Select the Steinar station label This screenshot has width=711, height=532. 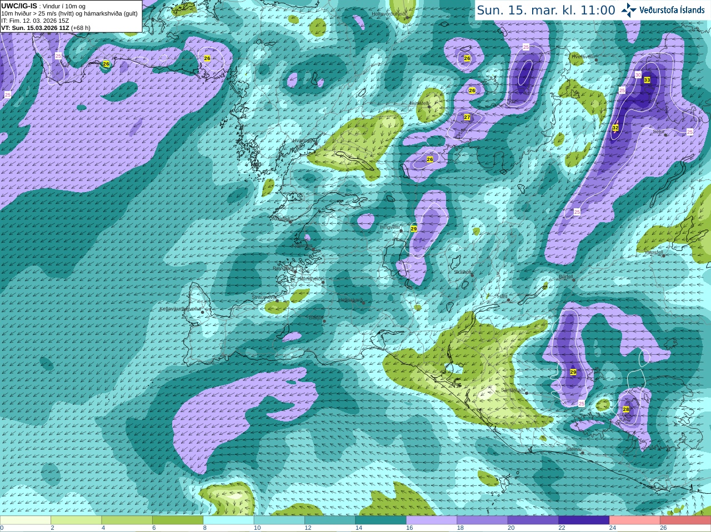click(574, 449)
